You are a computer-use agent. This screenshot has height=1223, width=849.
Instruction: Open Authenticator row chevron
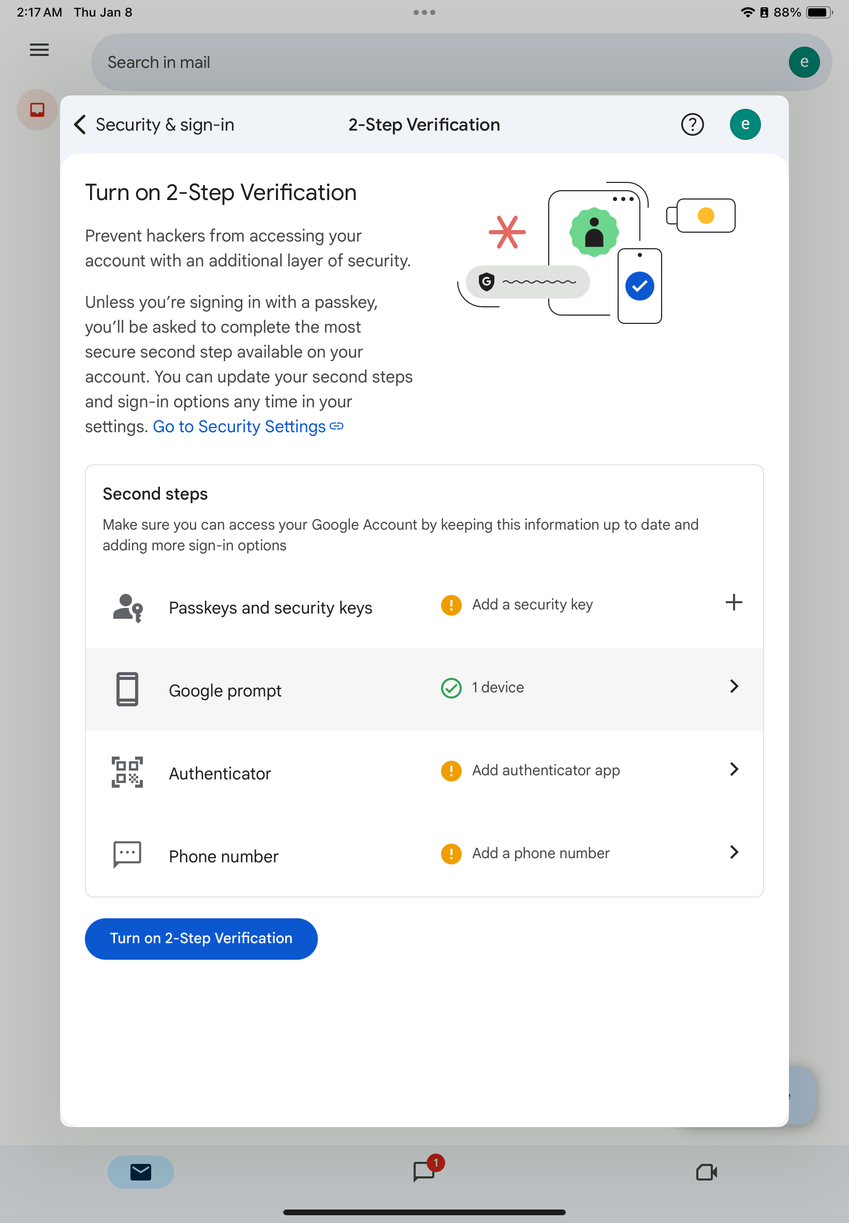734,769
